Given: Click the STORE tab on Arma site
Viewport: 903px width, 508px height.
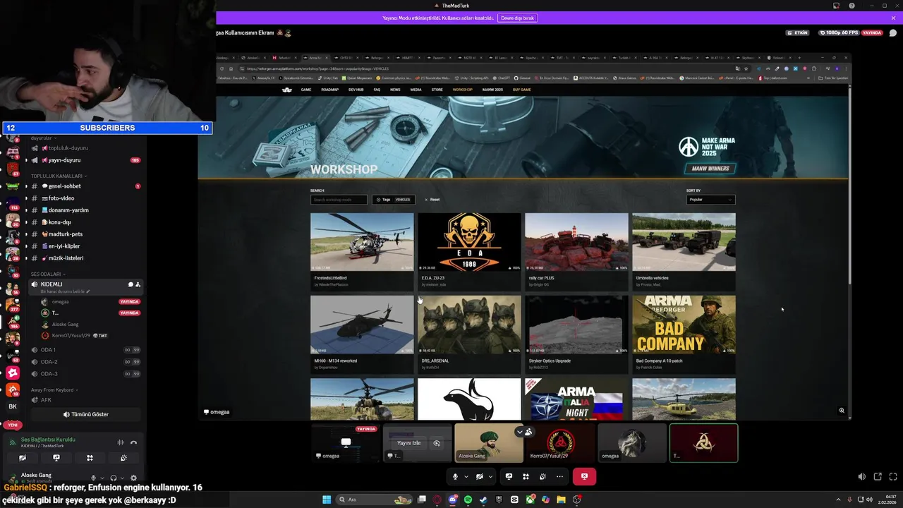Looking at the screenshot, I should [x=437, y=90].
